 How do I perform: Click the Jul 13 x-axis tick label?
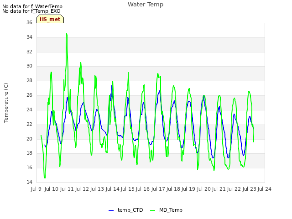[97, 189]
